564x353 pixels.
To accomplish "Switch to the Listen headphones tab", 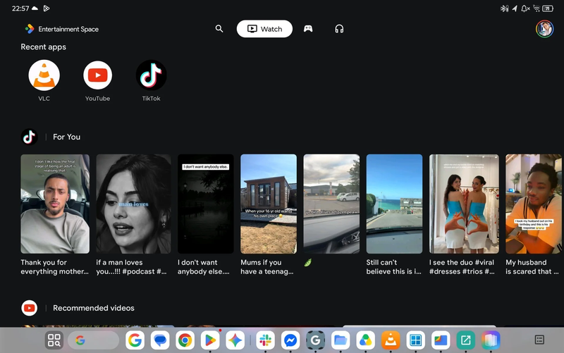I will coord(339,29).
